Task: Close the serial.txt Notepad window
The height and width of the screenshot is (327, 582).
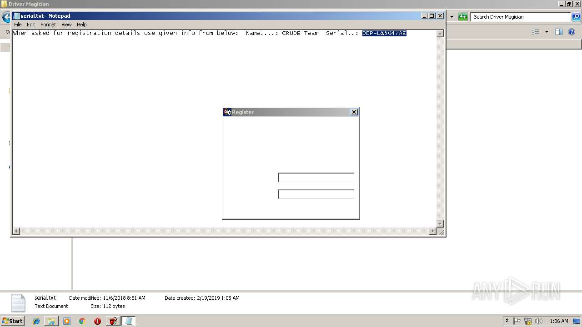Action: (x=440, y=16)
